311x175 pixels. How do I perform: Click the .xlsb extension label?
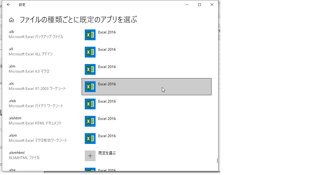point(12,101)
